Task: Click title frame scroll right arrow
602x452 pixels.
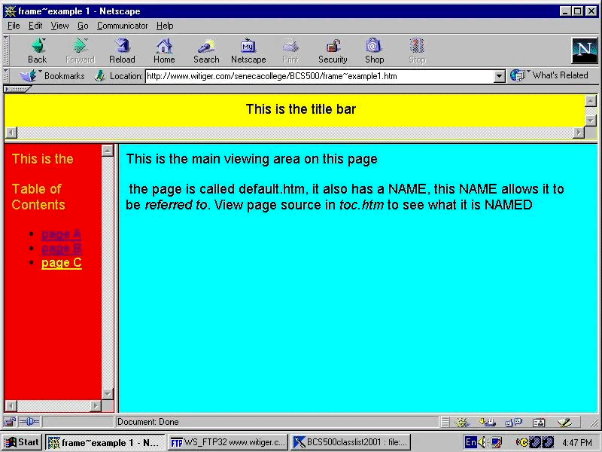Action: click(x=578, y=133)
